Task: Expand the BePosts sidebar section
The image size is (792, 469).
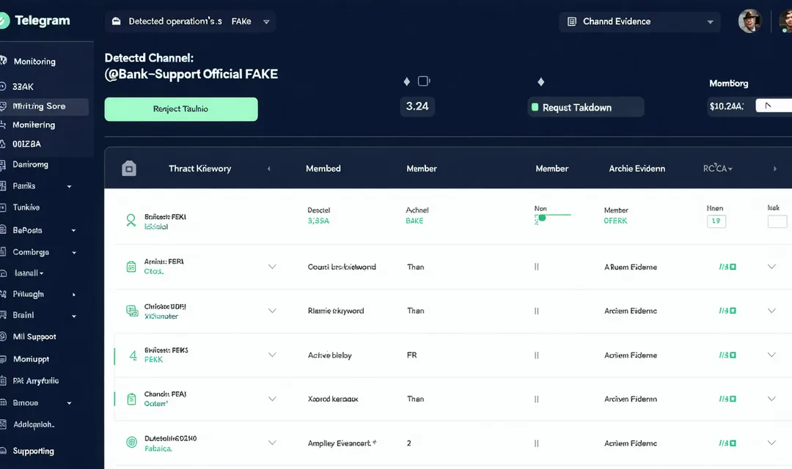Action: 74,230
